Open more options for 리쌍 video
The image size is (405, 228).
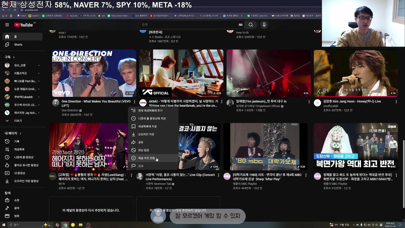click(132, 175)
